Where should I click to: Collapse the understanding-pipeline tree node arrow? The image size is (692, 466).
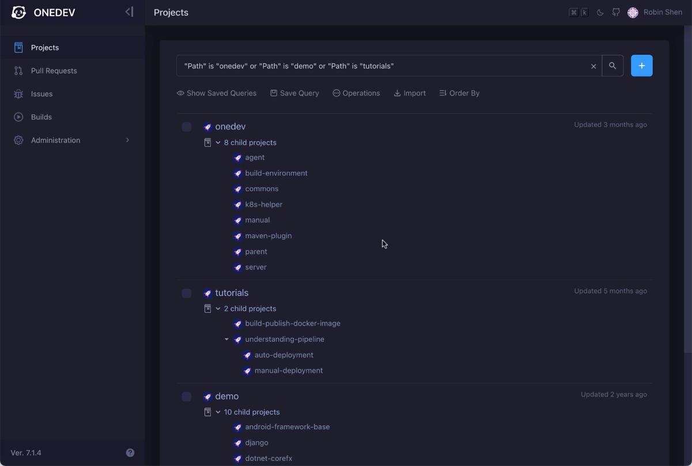pos(227,339)
